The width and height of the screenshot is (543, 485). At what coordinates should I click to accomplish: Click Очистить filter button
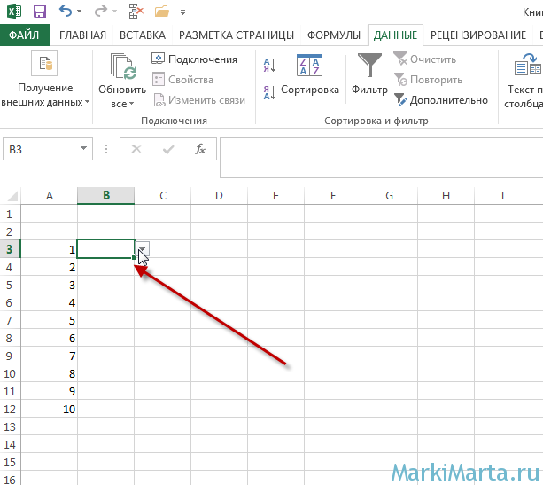click(425, 59)
